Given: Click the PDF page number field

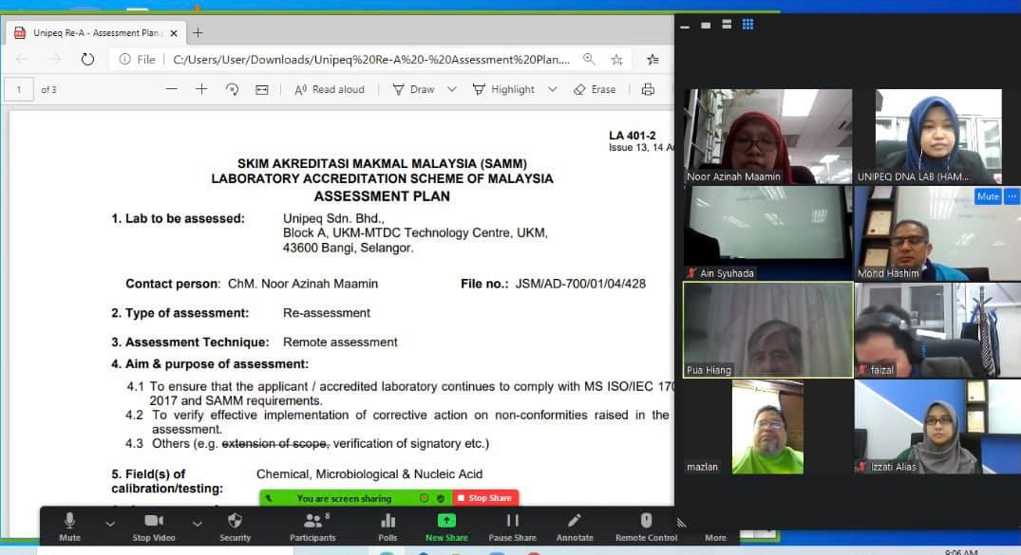Looking at the screenshot, I should pyautogui.click(x=19, y=89).
